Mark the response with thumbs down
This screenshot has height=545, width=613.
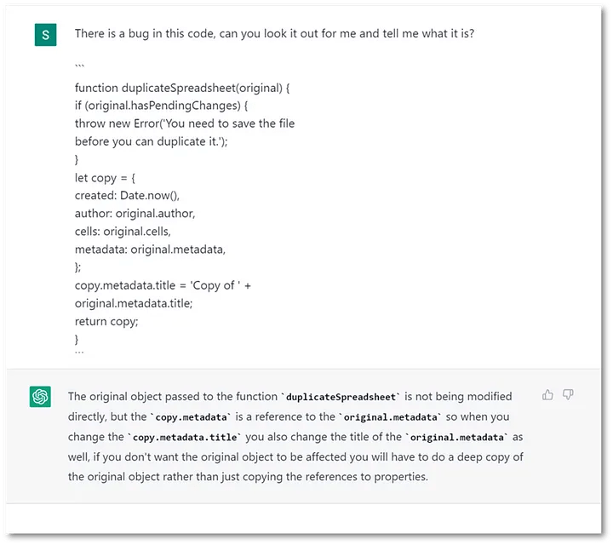(x=568, y=395)
